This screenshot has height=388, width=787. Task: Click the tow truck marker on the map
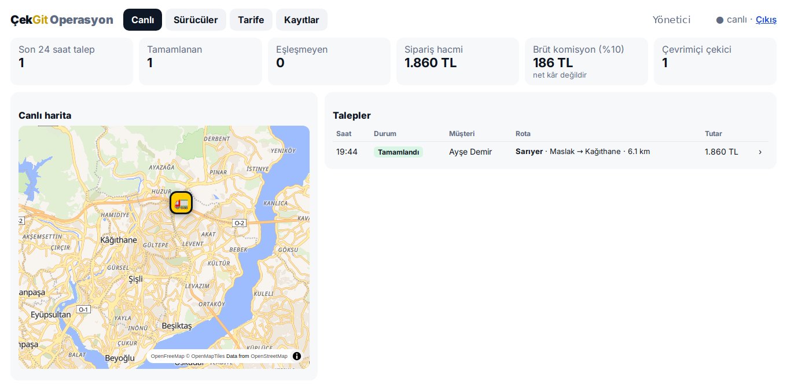[181, 203]
